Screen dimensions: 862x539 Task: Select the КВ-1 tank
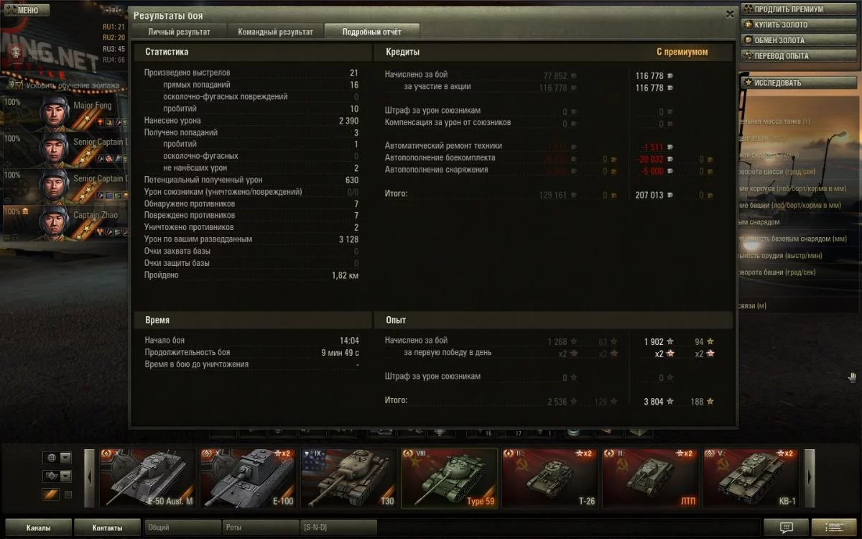click(751, 478)
